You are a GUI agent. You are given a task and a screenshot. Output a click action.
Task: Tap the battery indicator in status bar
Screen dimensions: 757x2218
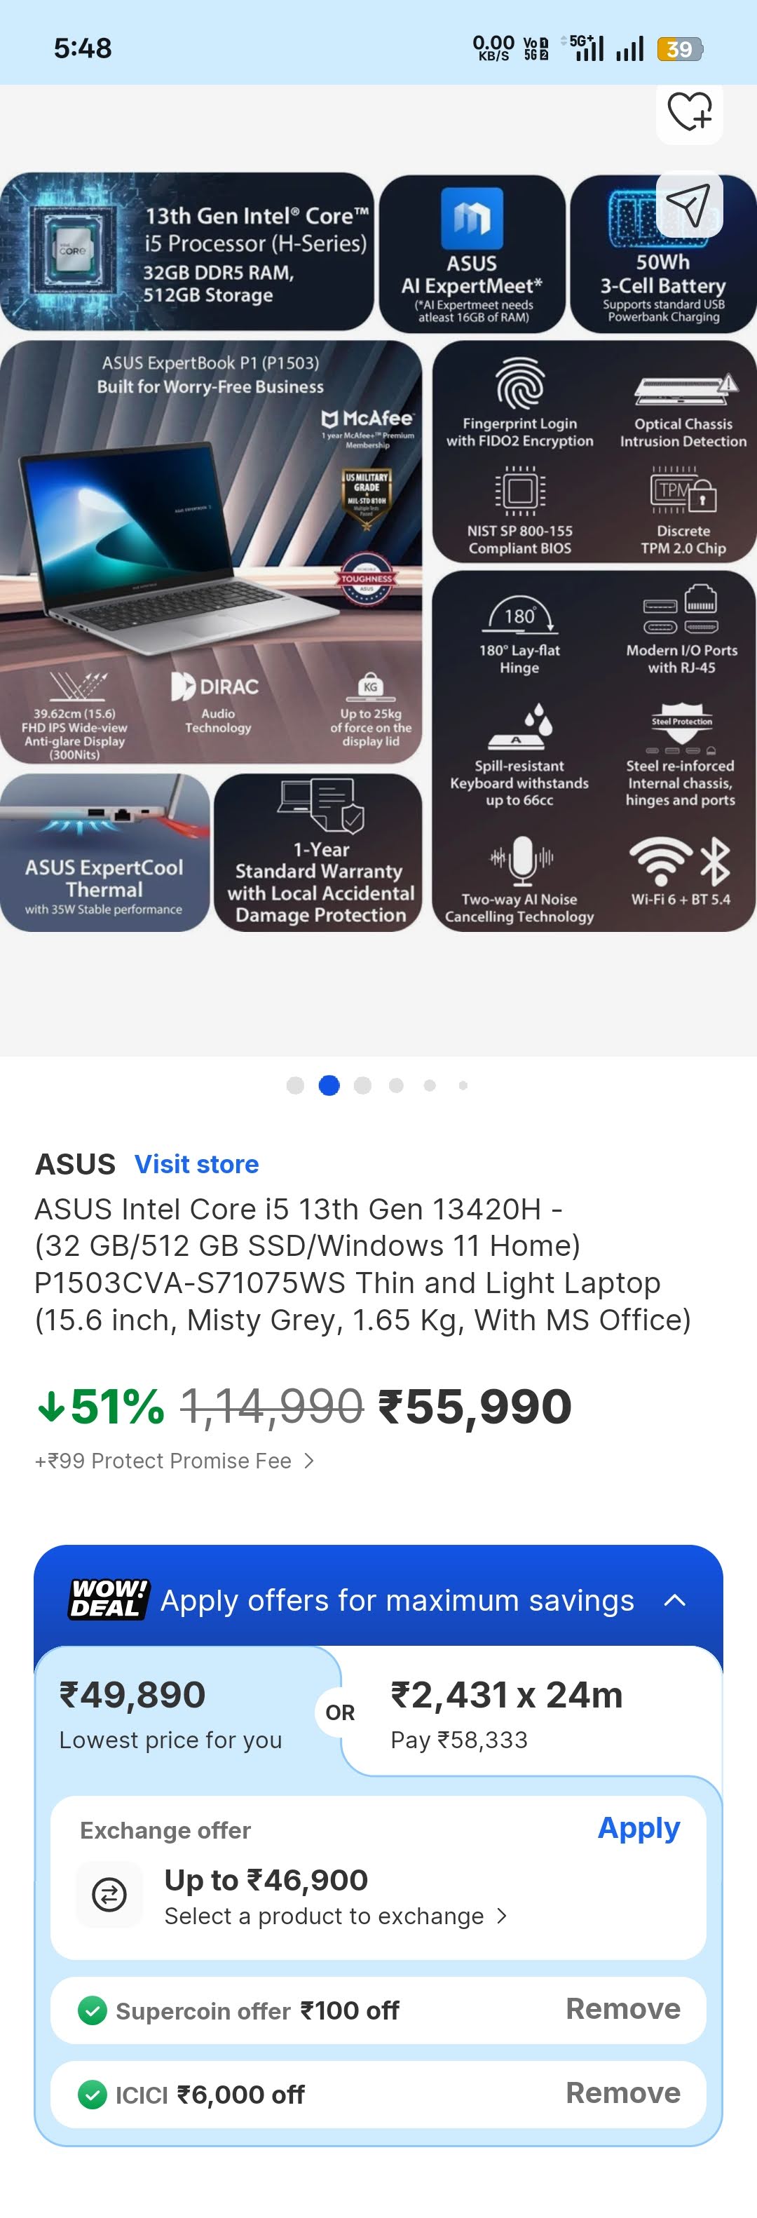(678, 49)
